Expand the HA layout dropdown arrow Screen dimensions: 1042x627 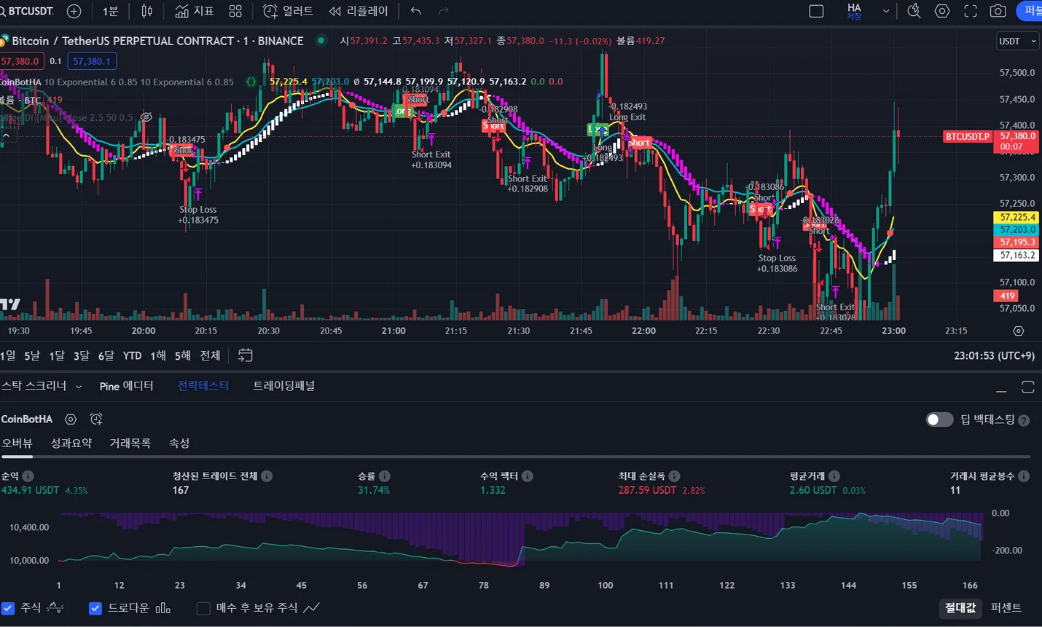[886, 11]
